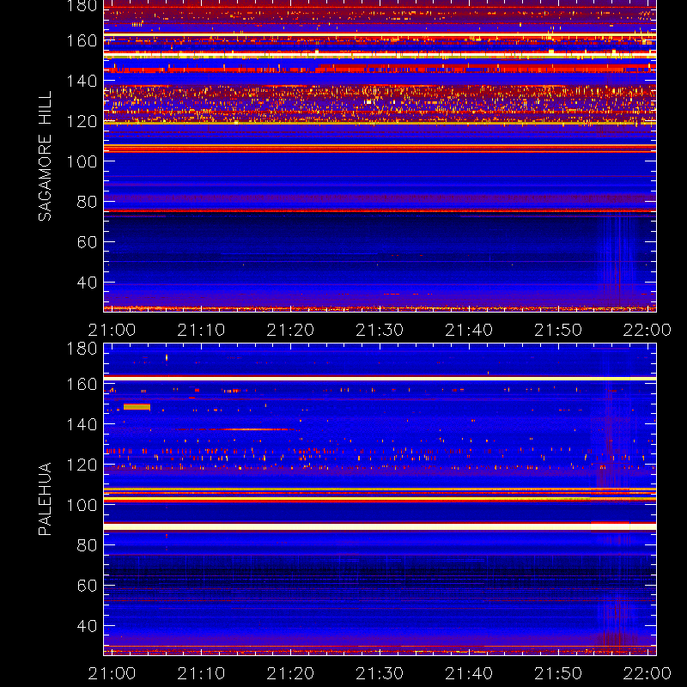687x687 pixels.
Task: Select the 100 tick label on Palehua plot
Action: point(82,505)
